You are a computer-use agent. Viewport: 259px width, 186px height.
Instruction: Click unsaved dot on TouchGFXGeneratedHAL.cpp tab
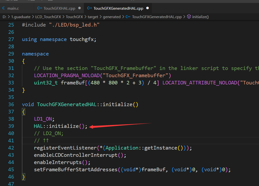click(x=148, y=8)
